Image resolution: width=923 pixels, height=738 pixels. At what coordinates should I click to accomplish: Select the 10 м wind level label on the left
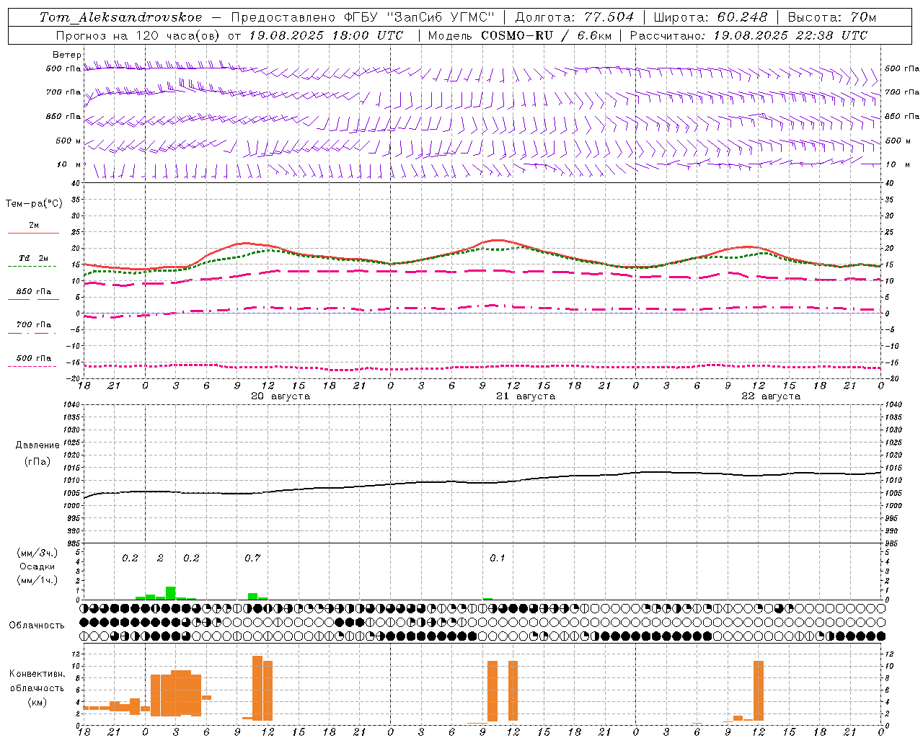[x=69, y=165]
